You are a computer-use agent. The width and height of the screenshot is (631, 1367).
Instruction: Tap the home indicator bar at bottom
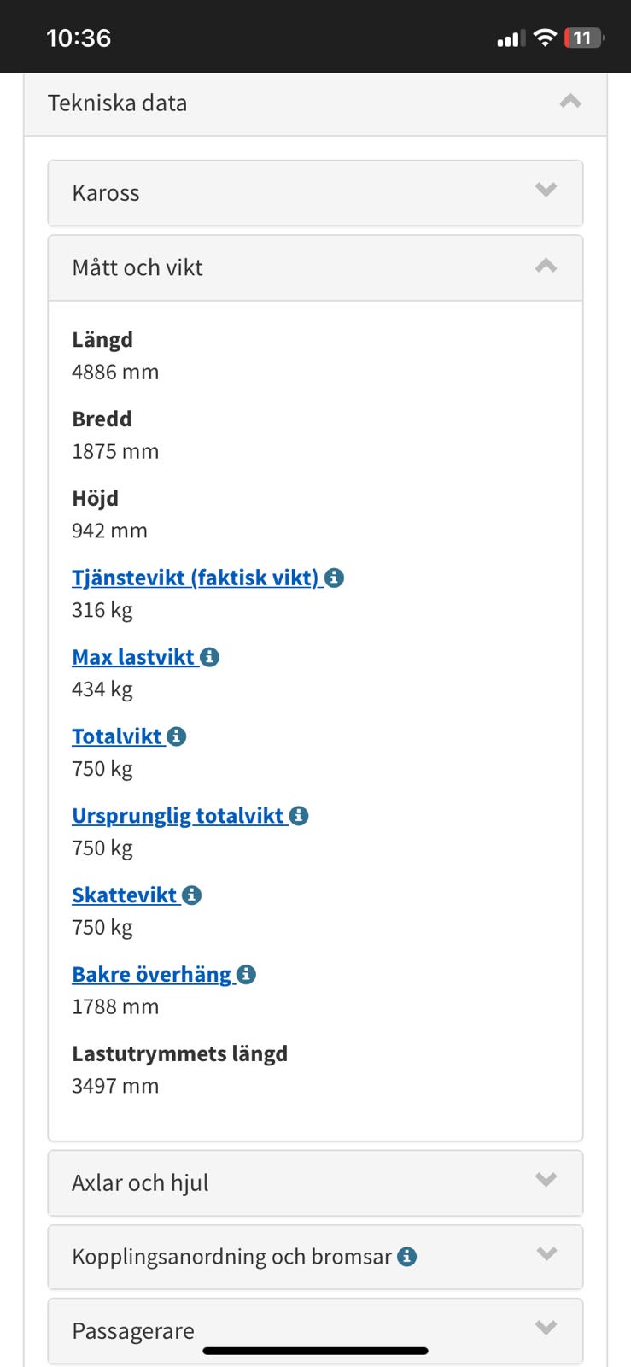pos(315,1352)
